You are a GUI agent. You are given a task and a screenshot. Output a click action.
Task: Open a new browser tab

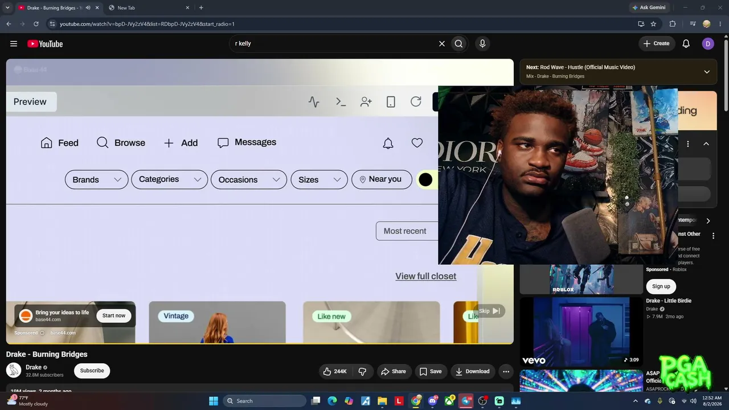pos(201,8)
